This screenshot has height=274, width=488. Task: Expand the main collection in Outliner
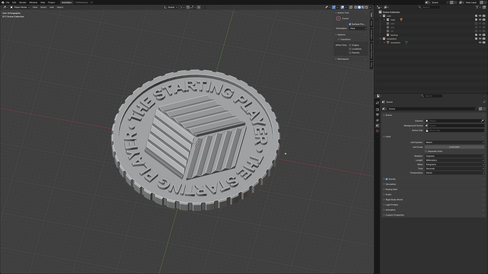click(x=384, y=20)
